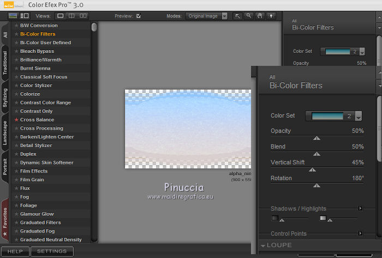Open the Stylizing filters tab
This screenshot has height=258, width=382.
pos(4,97)
